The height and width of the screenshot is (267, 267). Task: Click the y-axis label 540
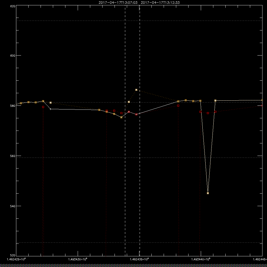(x=13, y=206)
